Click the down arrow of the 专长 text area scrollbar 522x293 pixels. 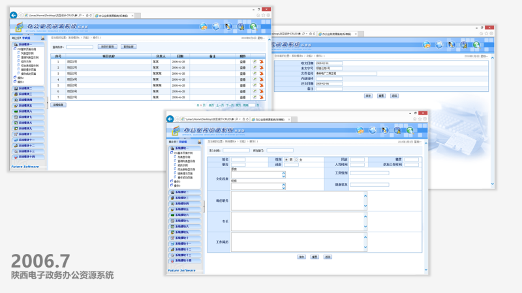pyautogui.click(x=365, y=227)
